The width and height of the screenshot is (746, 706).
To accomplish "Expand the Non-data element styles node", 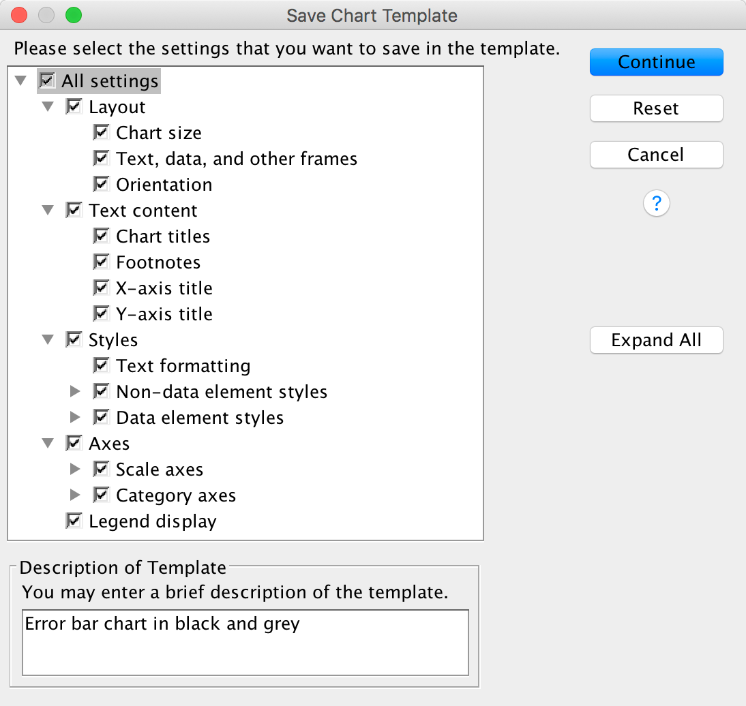I will [75, 392].
